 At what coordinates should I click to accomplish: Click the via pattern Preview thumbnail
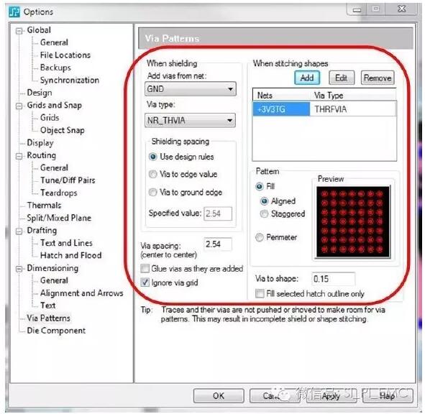pos(353,221)
